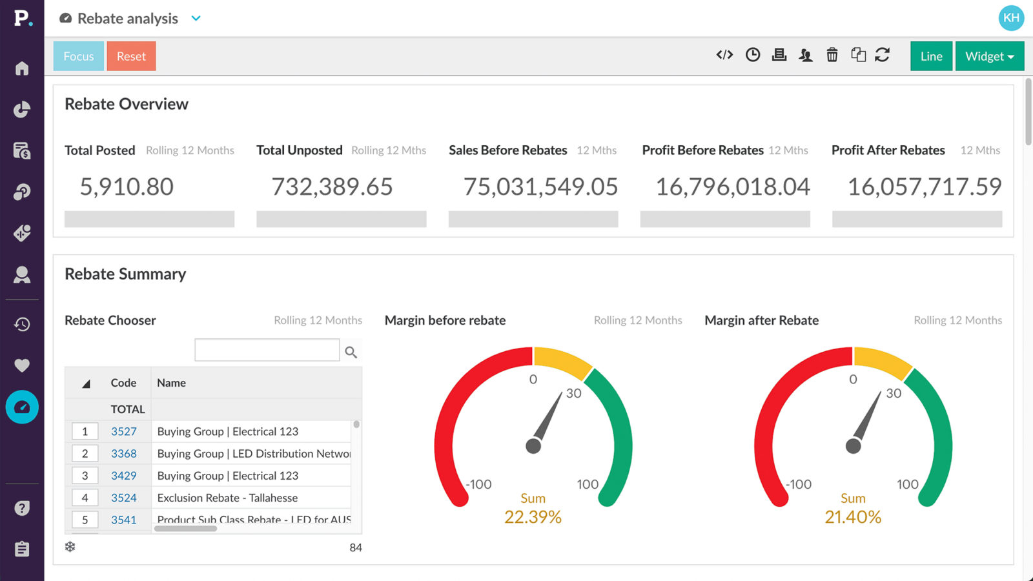Delete the widget using the trash icon
Viewport: 1033px width, 581px height.
(x=832, y=55)
